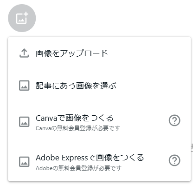The width and height of the screenshot is (193, 185).
Task: Click the partially hidden text behind the menu's right edge
Action: pyautogui.click(x=192, y=147)
